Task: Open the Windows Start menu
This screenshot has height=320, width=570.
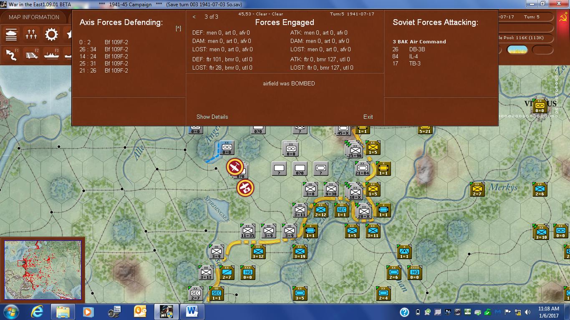Action: 10,312
